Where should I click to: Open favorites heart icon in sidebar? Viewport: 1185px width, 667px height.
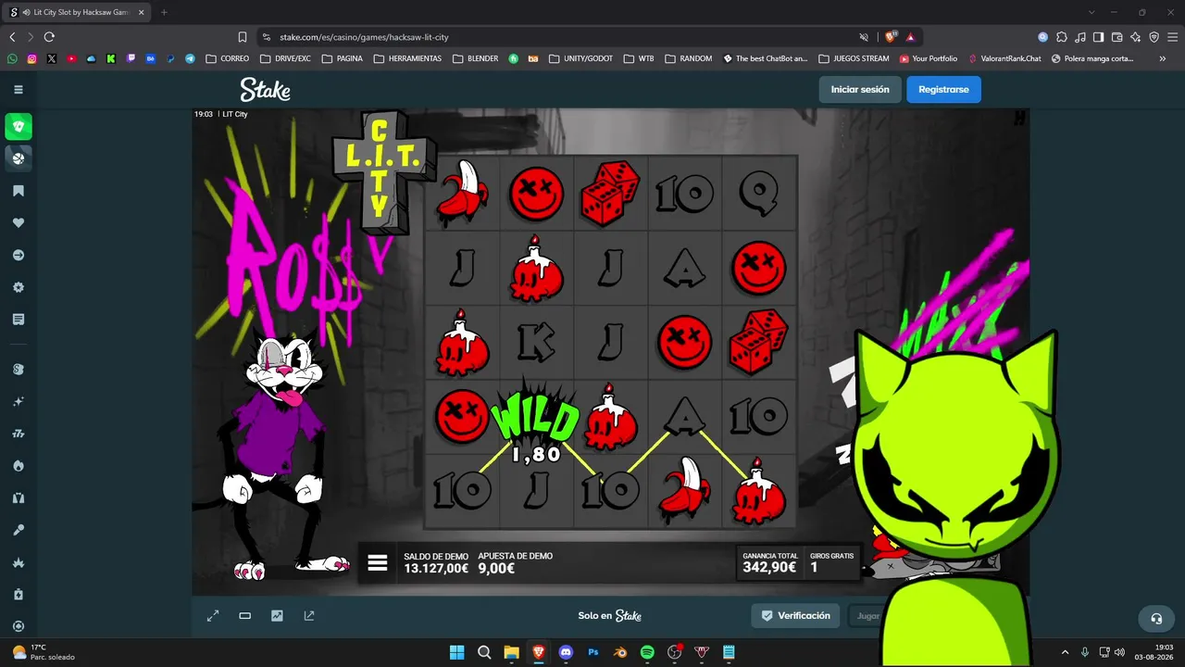[19, 223]
